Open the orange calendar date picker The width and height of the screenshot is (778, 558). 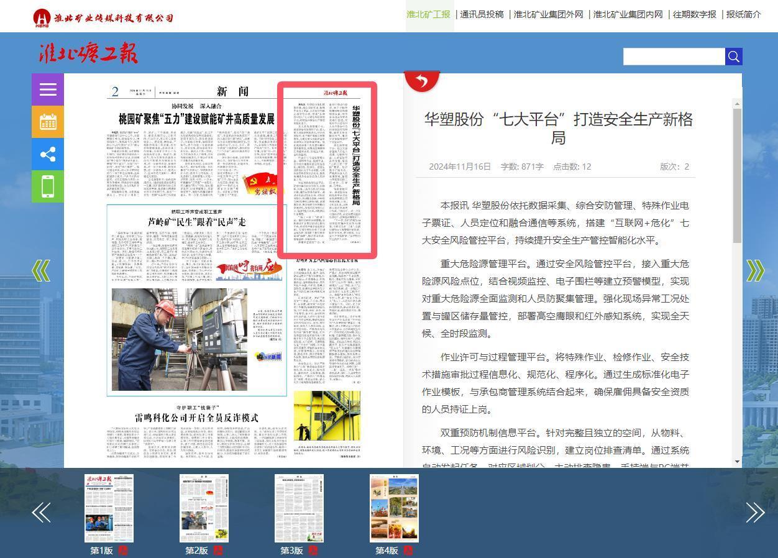48,122
